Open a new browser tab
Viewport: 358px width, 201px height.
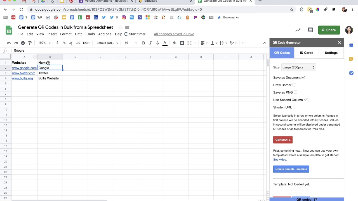260,1
